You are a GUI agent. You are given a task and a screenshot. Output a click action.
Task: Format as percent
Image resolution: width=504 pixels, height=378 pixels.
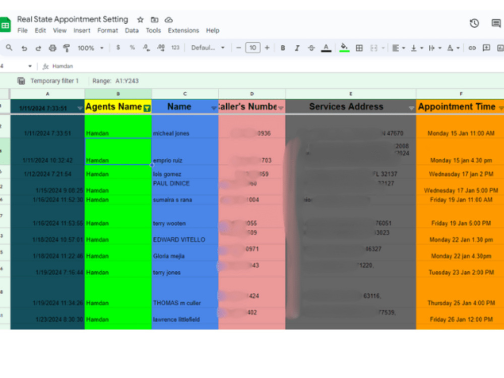point(132,47)
